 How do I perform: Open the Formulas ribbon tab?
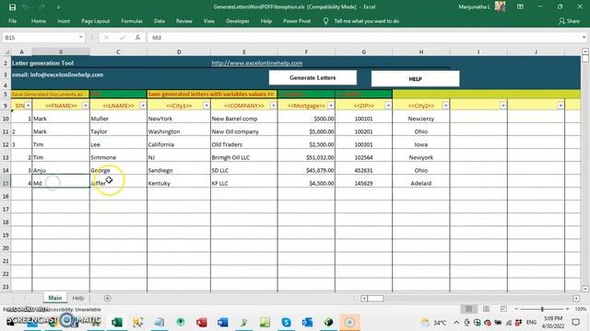coord(132,21)
